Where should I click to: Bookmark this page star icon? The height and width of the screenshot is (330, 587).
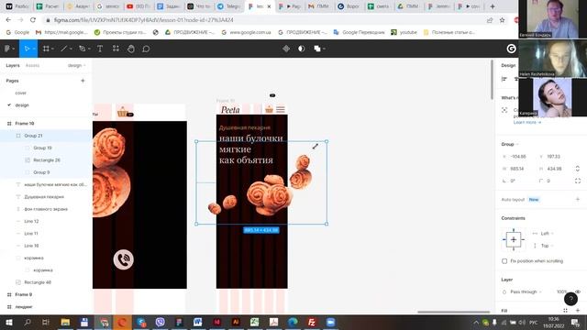tap(502, 20)
